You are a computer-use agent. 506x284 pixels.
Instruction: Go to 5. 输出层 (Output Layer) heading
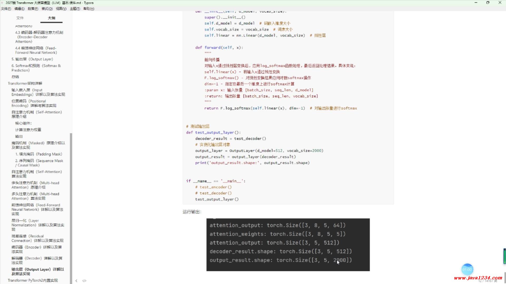tap(32, 59)
